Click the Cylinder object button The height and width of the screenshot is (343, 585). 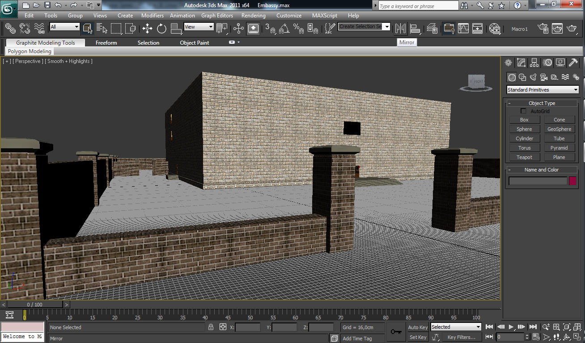click(x=524, y=138)
